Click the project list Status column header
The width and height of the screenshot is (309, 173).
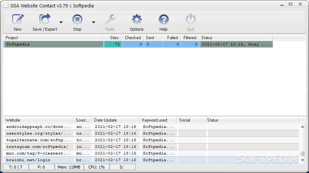[x=236, y=38]
